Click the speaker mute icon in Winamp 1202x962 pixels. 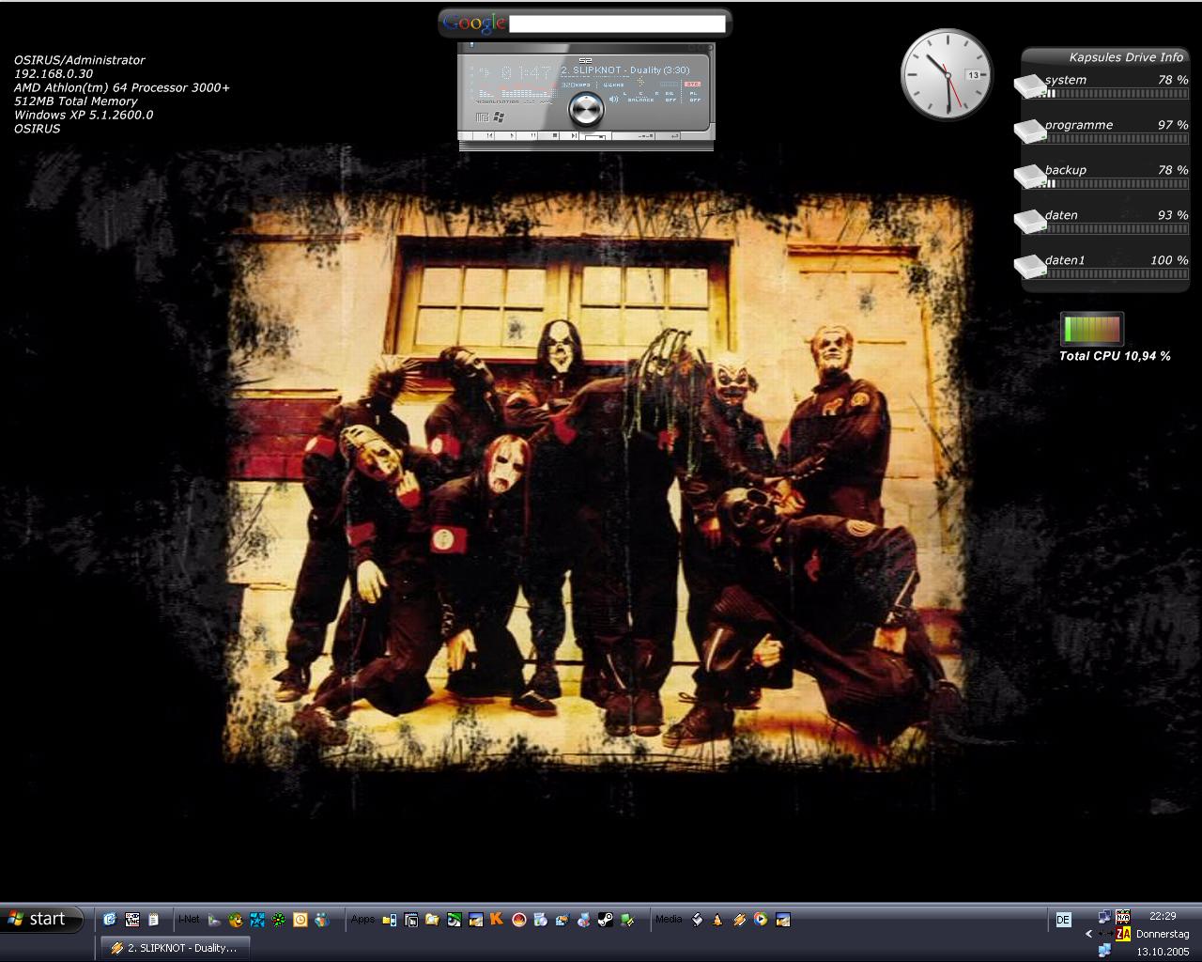[x=613, y=99]
